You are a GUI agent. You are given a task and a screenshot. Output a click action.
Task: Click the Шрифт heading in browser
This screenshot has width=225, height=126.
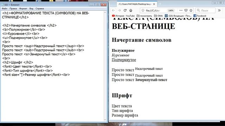point(122,96)
